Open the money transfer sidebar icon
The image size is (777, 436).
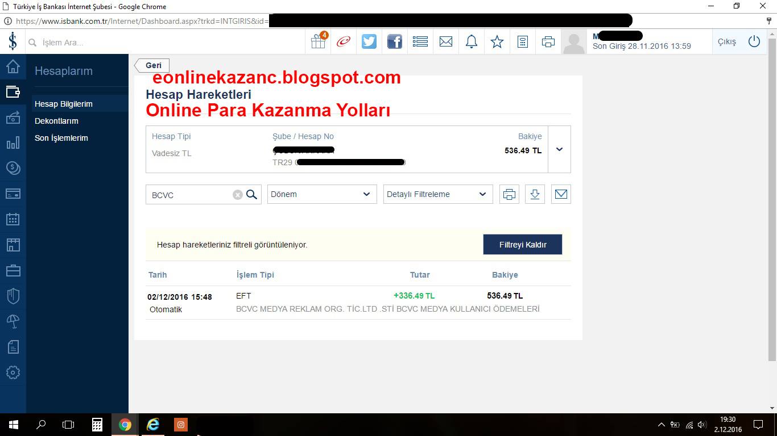(13, 118)
